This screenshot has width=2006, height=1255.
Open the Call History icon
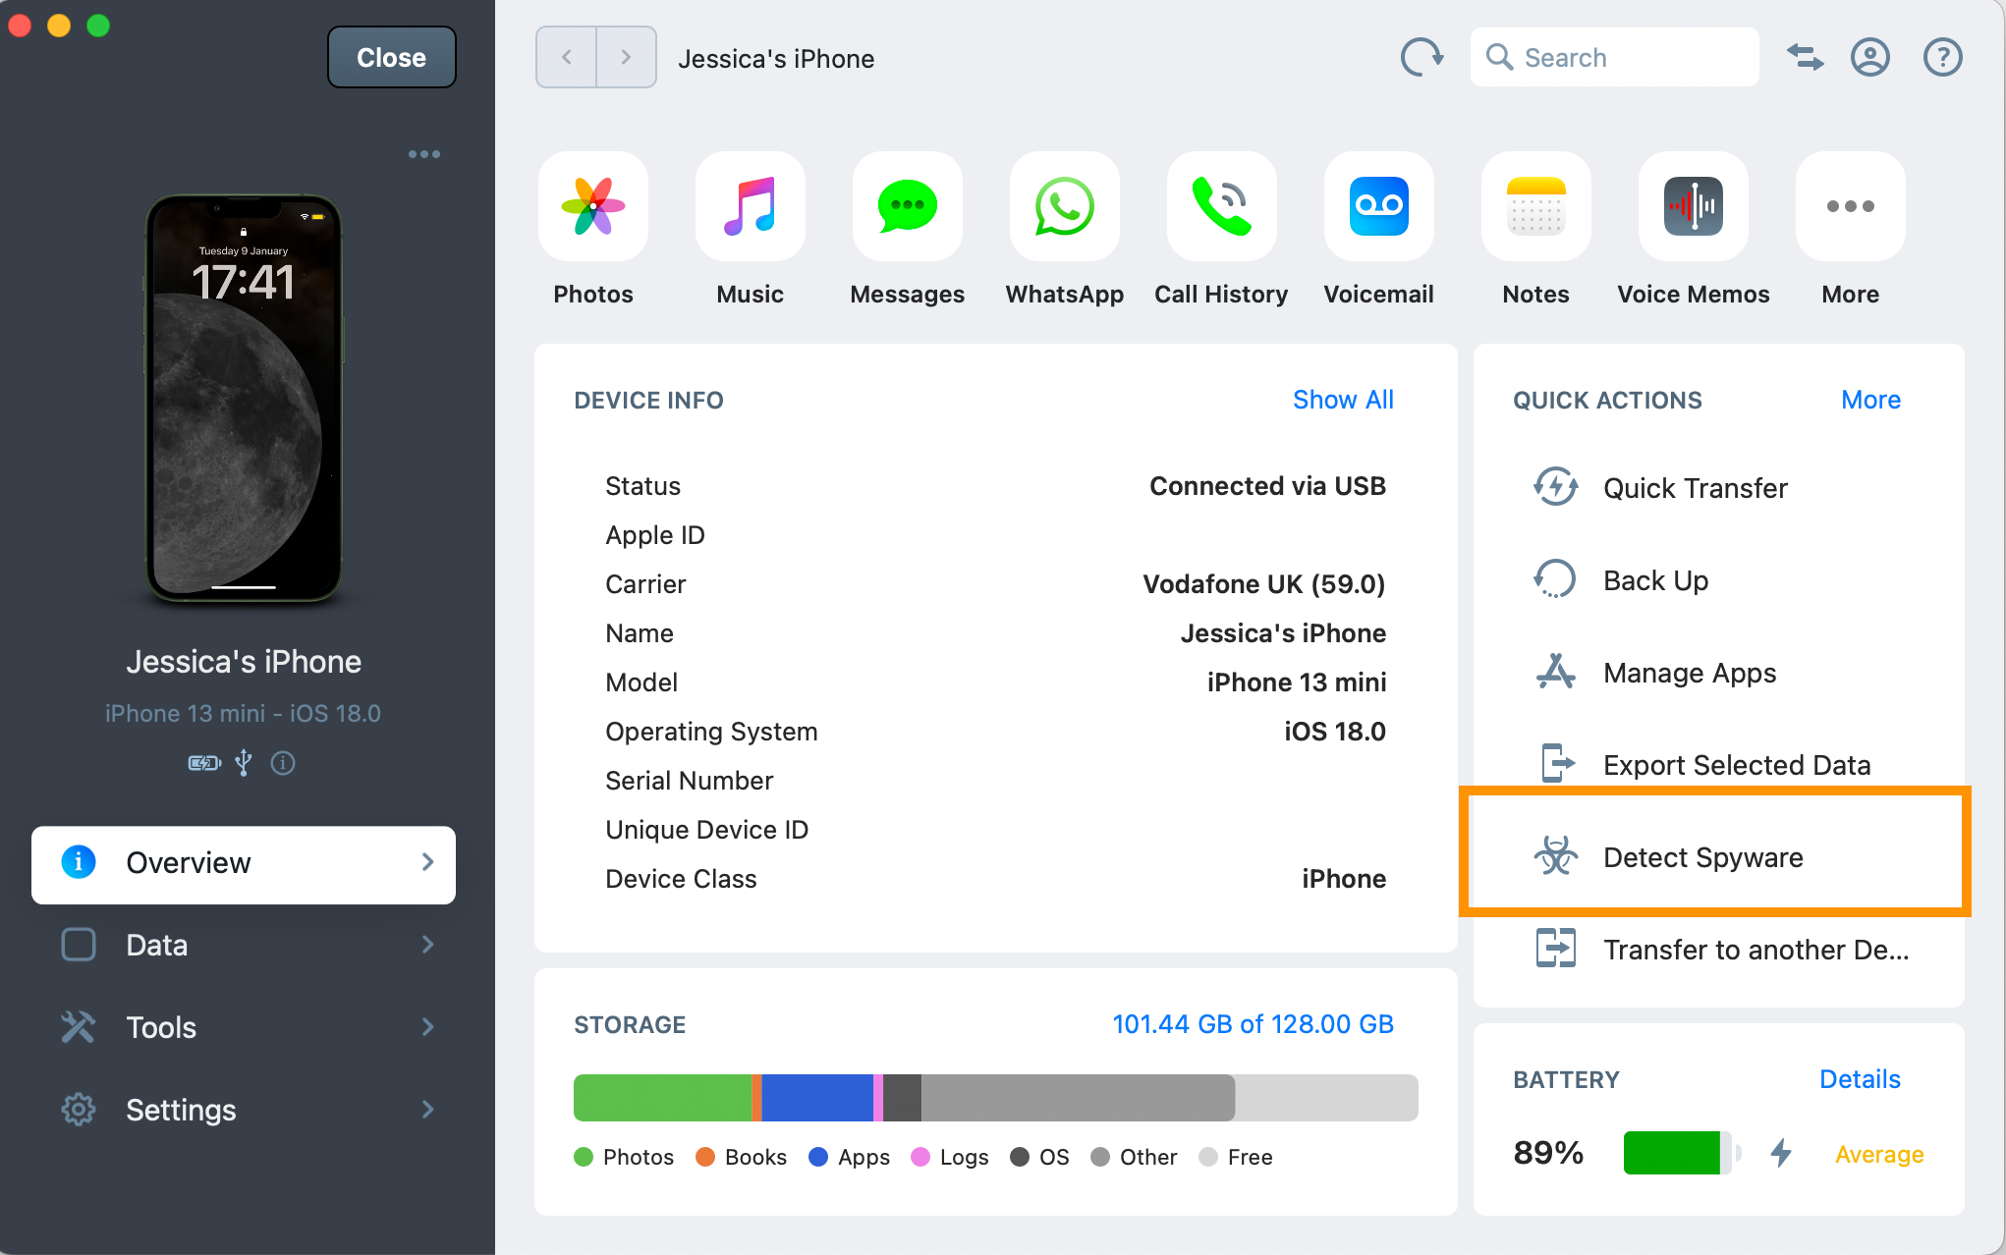pyautogui.click(x=1222, y=206)
